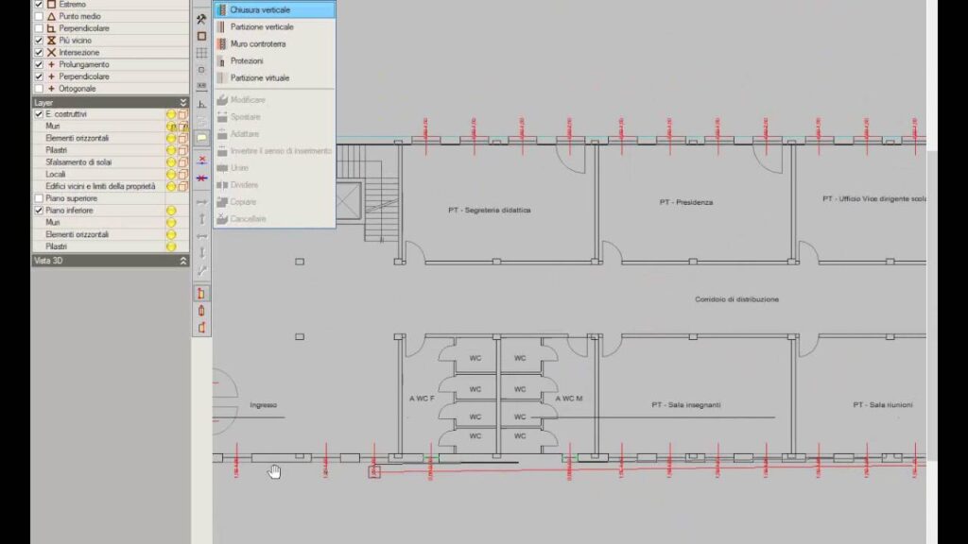Choose Chiusura verticale from the menu
The width and height of the screenshot is (968, 544).
(x=260, y=9)
